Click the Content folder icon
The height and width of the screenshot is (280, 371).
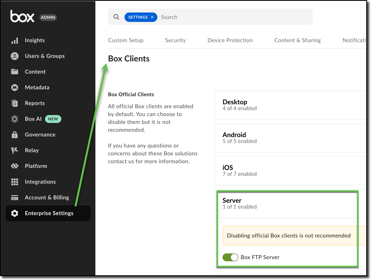point(15,72)
